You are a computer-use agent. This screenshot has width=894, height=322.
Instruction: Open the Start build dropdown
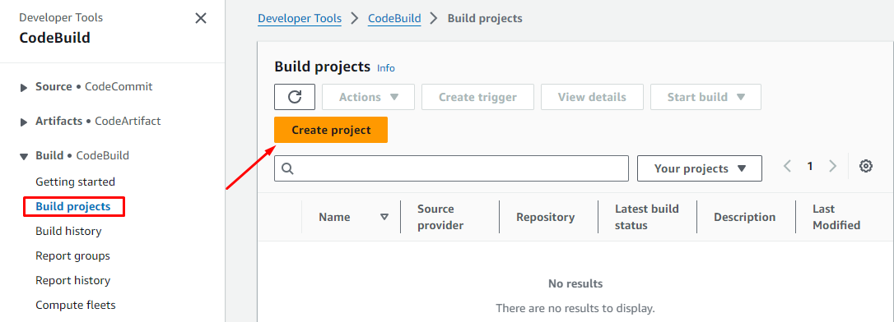(x=705, y=97)
